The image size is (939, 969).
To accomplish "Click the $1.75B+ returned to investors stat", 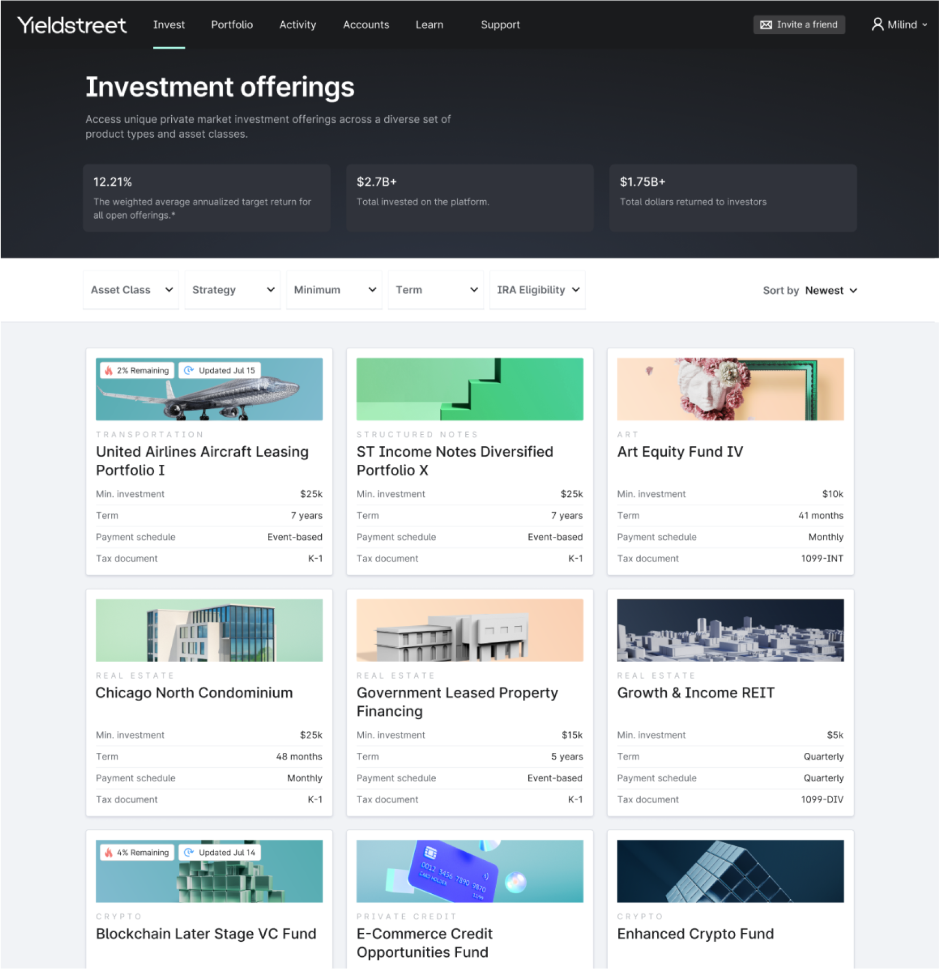I will point(733,198).
